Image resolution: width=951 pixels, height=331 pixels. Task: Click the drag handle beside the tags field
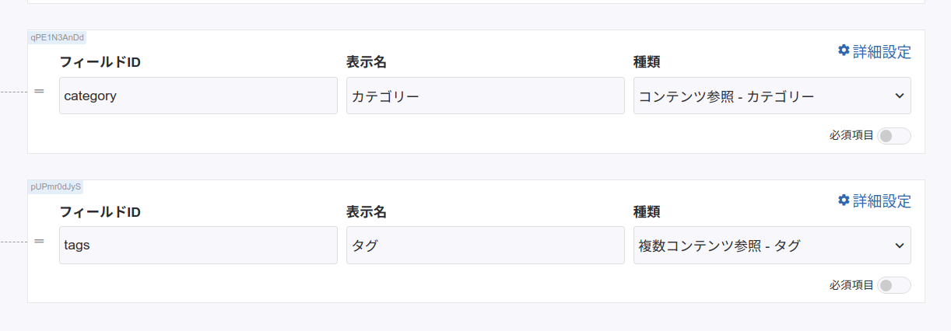click(x=39, y=241)
